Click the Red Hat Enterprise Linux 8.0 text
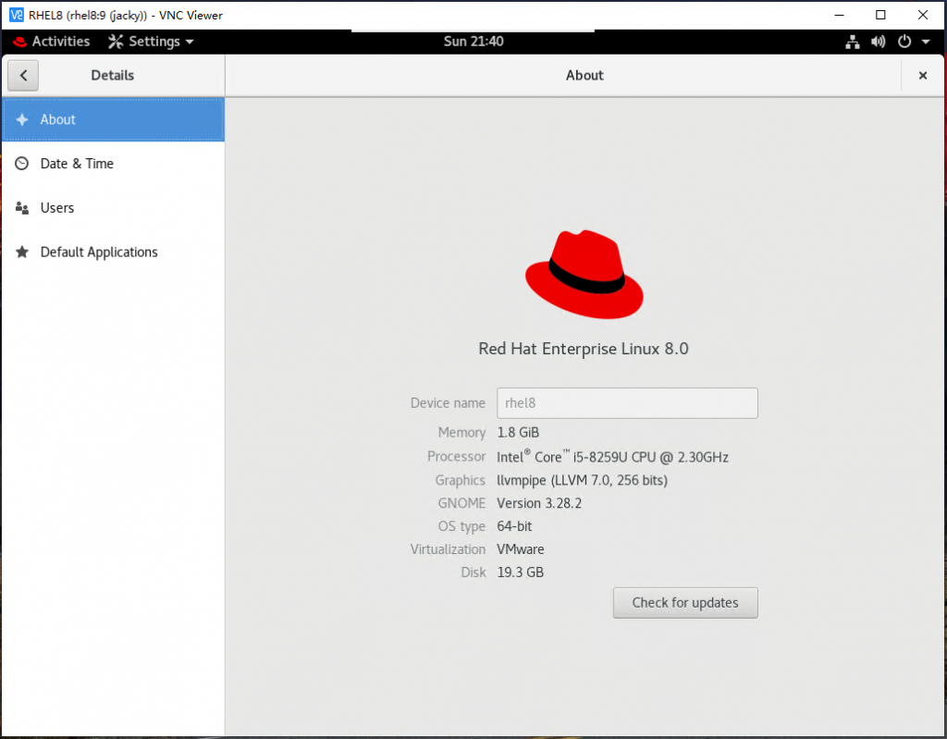The width and height of the screenshot is (947, 739). point(584,350)
